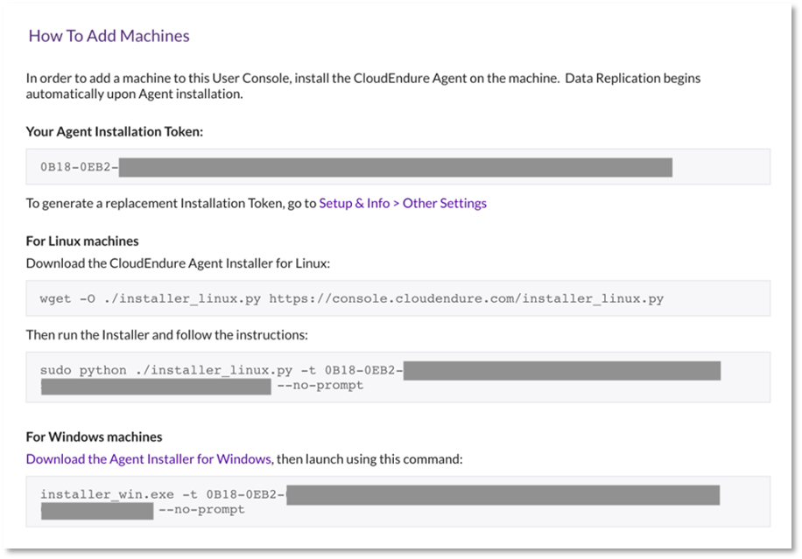Click the installer_win.exe command box

(x=397, y=501)
